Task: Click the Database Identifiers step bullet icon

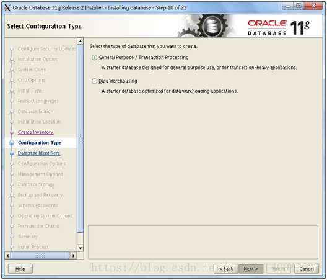Action: point(12,153)
